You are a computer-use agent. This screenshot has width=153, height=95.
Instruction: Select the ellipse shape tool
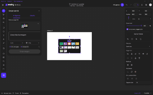[x=4, y=31]
